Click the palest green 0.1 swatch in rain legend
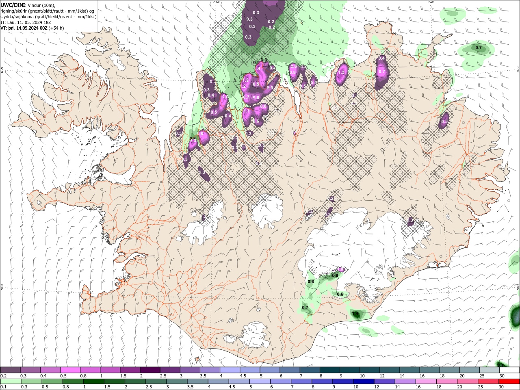This screenshot has height=390, width=520. point(10,381)
